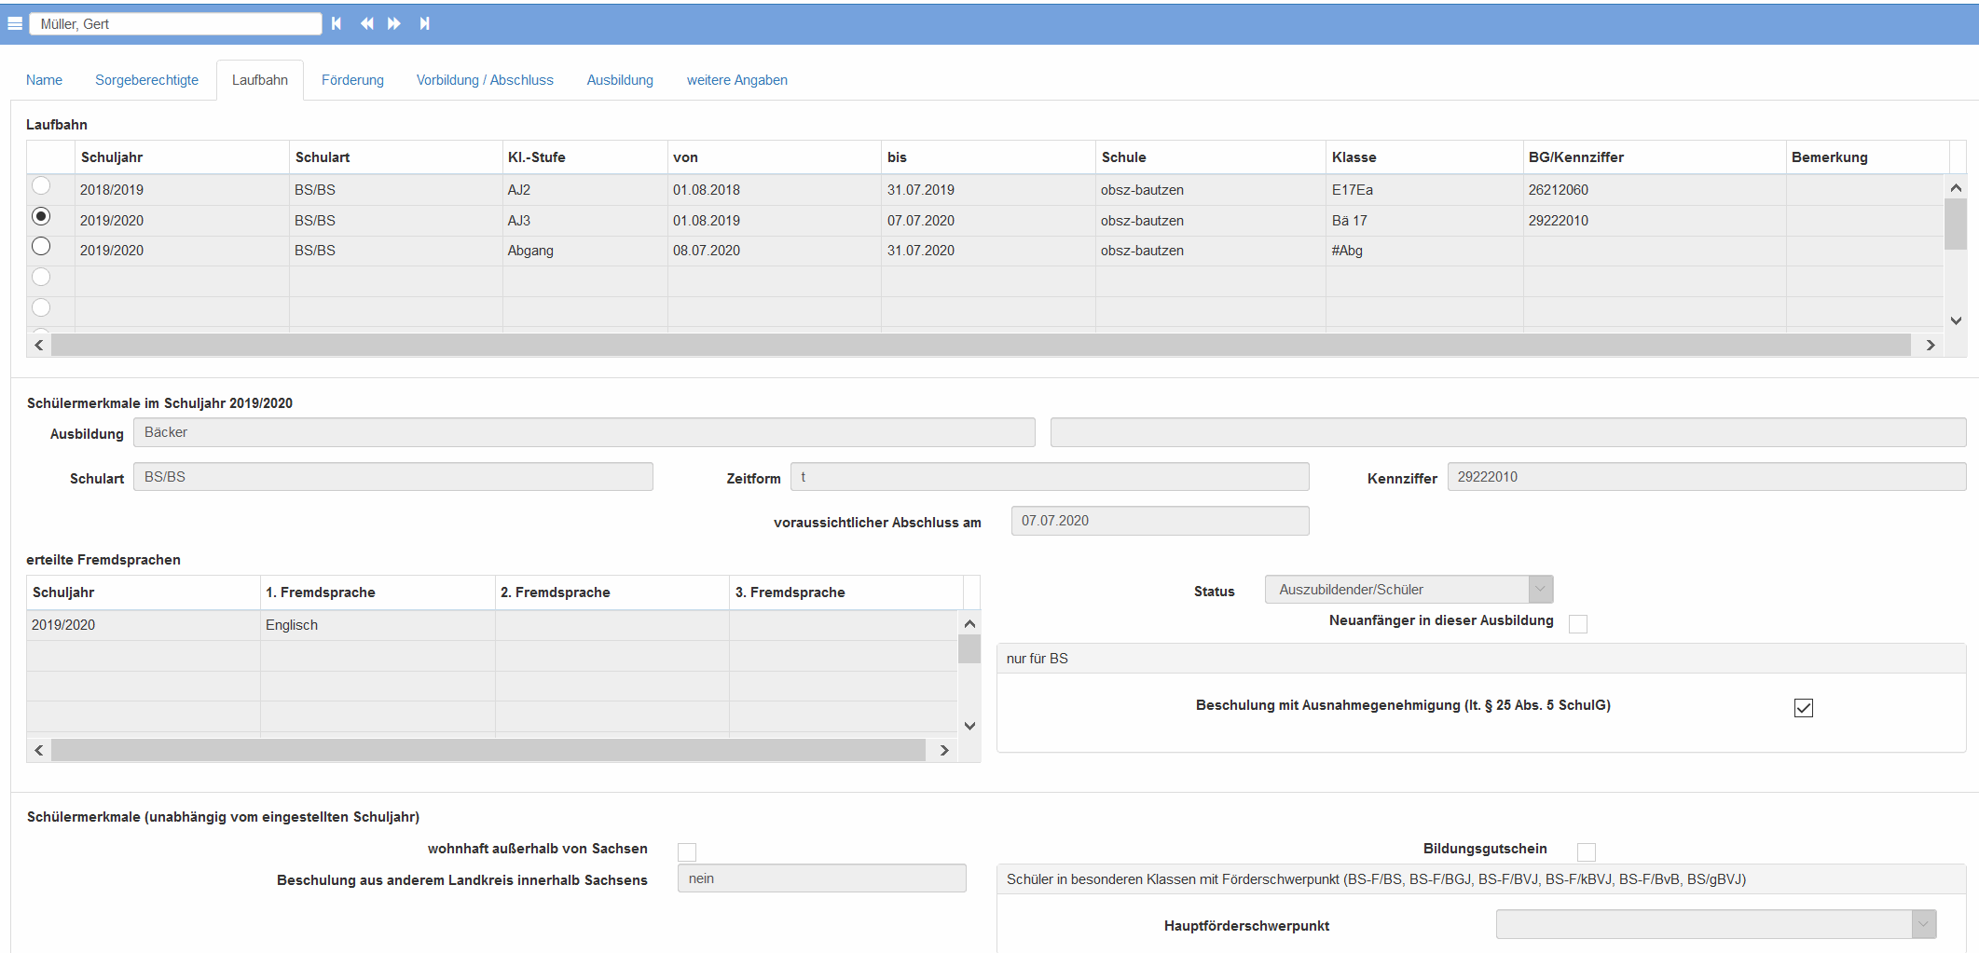Viewport: 1979px width, 953px height.
Task: Go to next student record
Action: [394, 23]
